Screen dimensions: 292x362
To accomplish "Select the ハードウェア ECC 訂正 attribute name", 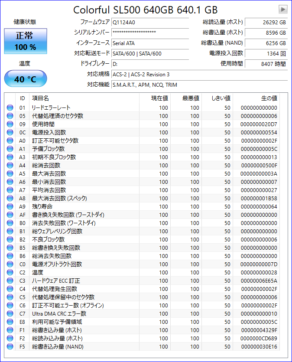I will [x=56, y=281].
